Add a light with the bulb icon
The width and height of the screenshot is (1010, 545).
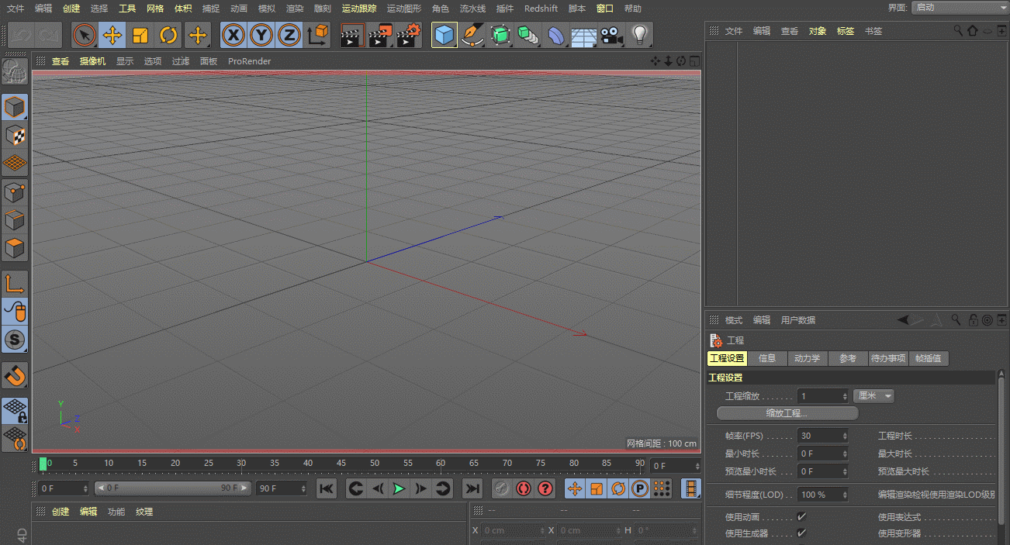coord(639,36)
